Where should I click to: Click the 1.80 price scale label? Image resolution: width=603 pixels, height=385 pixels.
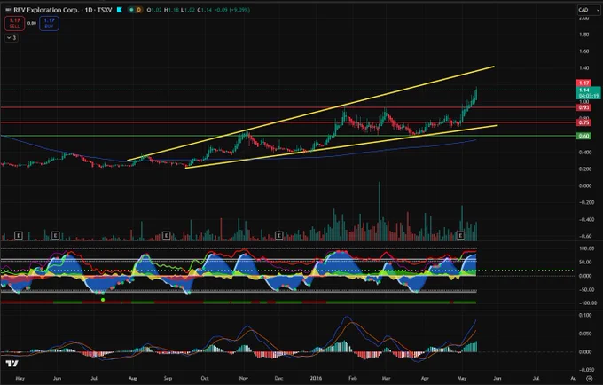pos(583,35)
